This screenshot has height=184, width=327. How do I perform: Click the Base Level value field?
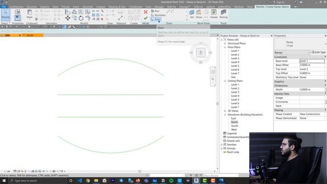tap(312, 61)
